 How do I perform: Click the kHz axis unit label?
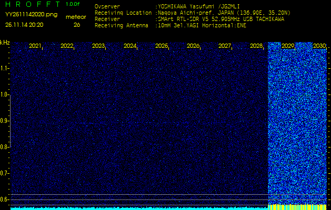5,43
